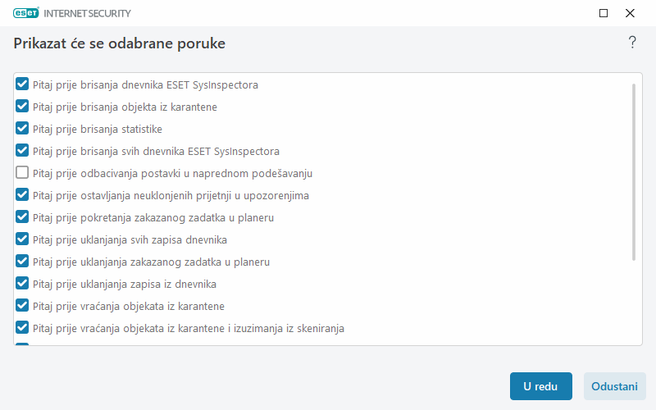Click the vertical scrollbar of message list
The image size is (656, 410).
pos(634,172)
